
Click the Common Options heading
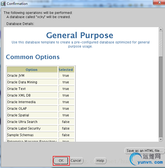coord(33,57)
